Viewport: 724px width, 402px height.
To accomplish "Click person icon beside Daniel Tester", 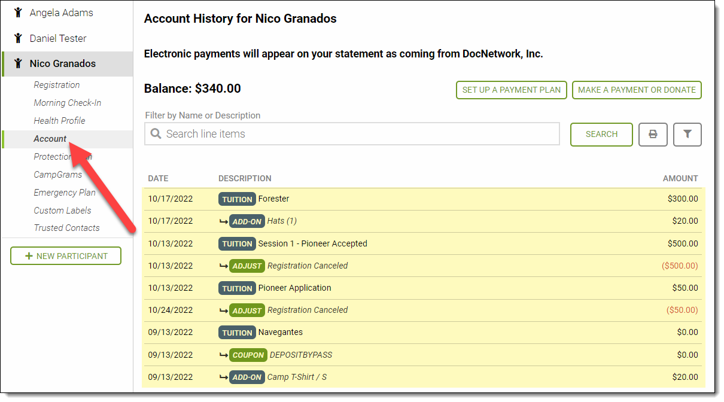I will tap(18, 38).
